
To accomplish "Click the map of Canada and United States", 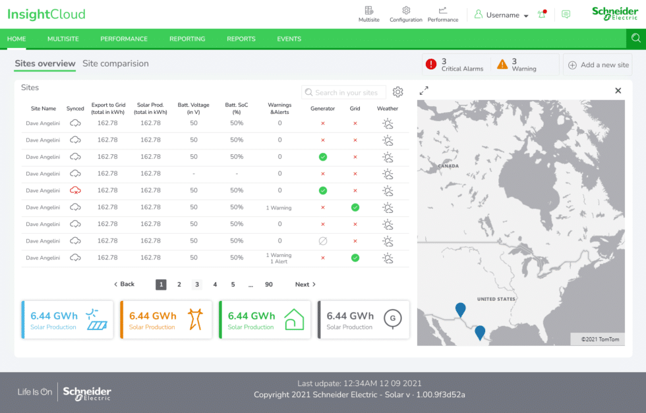I will point(521,223).
